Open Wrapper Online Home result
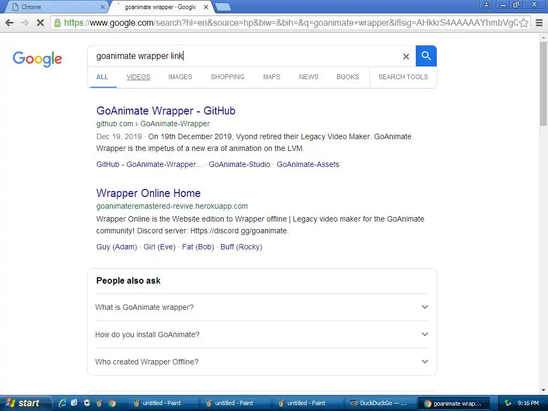 click(149, 193)
